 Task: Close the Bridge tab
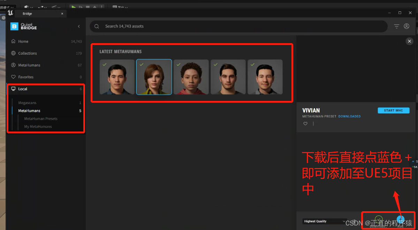pyautogui.click(x=62, y=14)
